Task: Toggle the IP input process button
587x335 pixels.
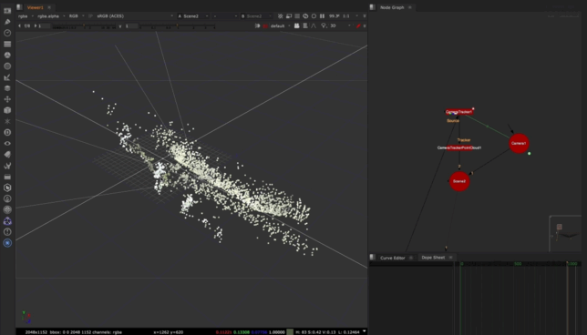Action: pyautogui.click(x=90, y=16)
